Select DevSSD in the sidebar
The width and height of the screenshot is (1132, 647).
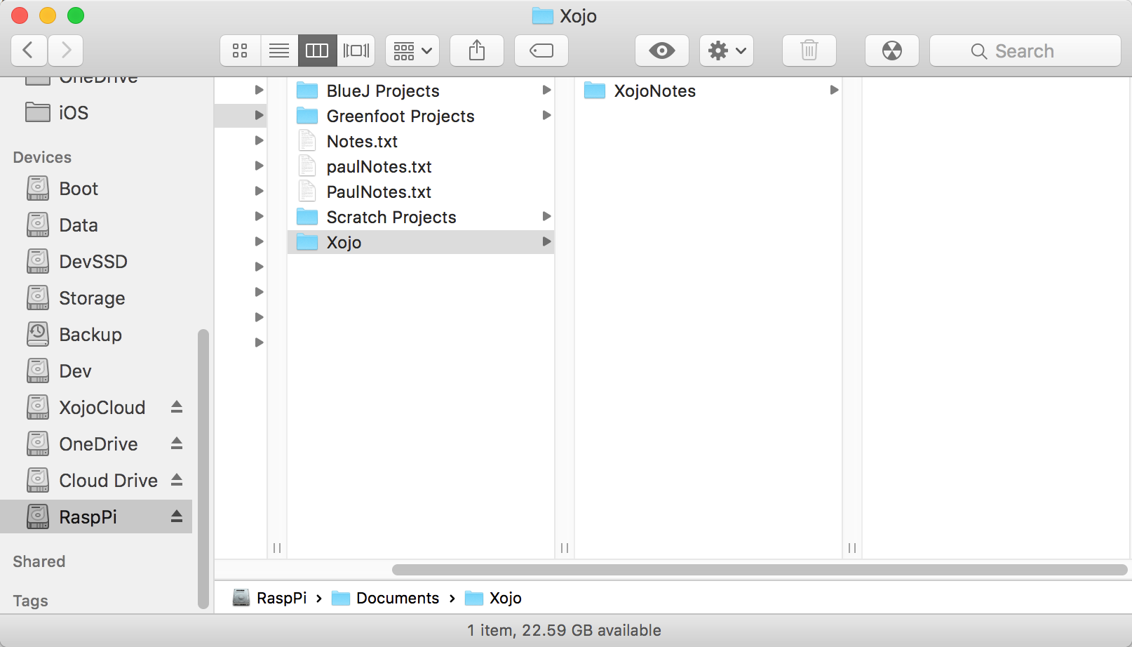click(x=93, y=262)
